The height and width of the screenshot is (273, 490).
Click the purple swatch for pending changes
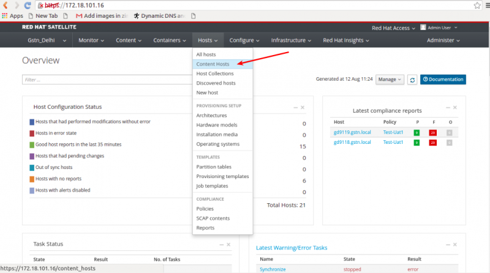(x=32, y=156)
